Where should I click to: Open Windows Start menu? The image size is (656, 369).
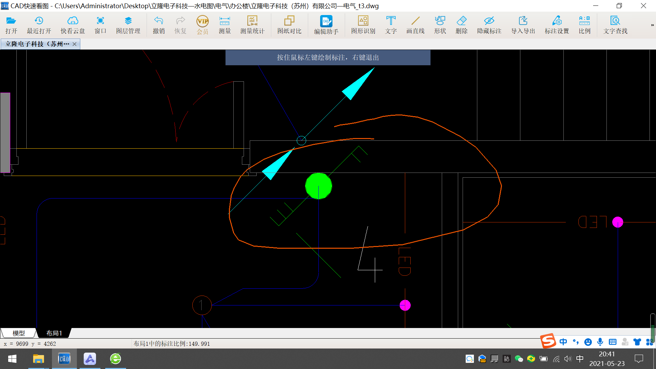coord(12,359)
